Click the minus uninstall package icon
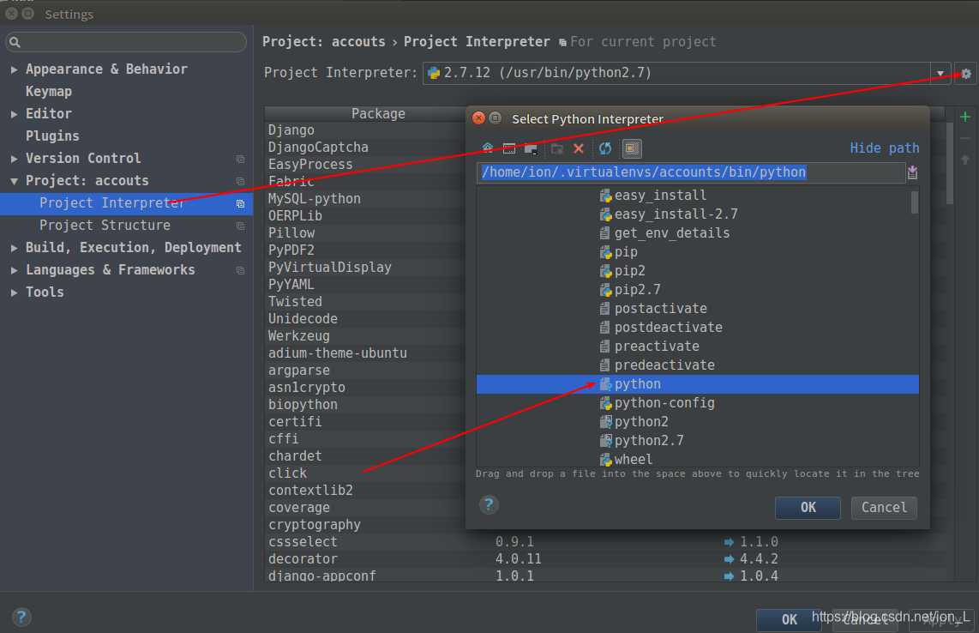 click(x=965, y=138)
